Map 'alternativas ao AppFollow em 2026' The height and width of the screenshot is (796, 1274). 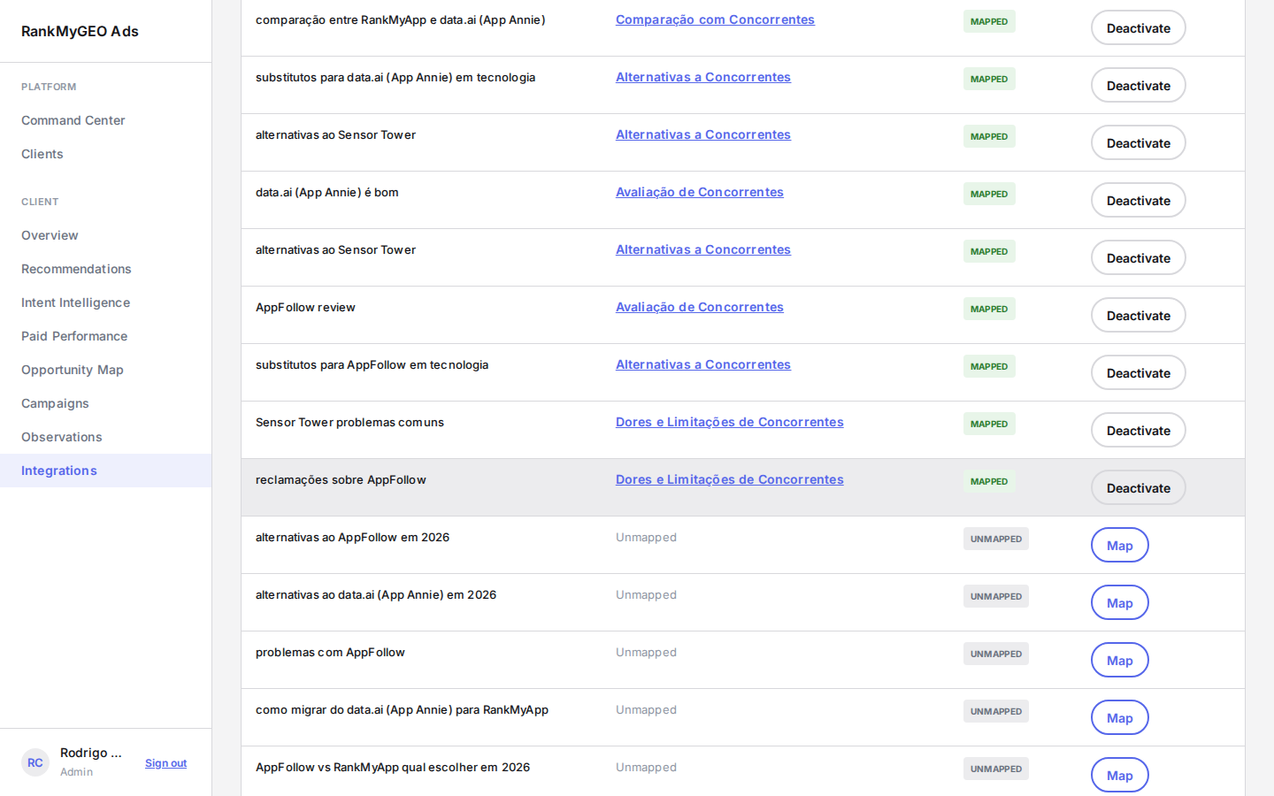tap(1119, 546)
